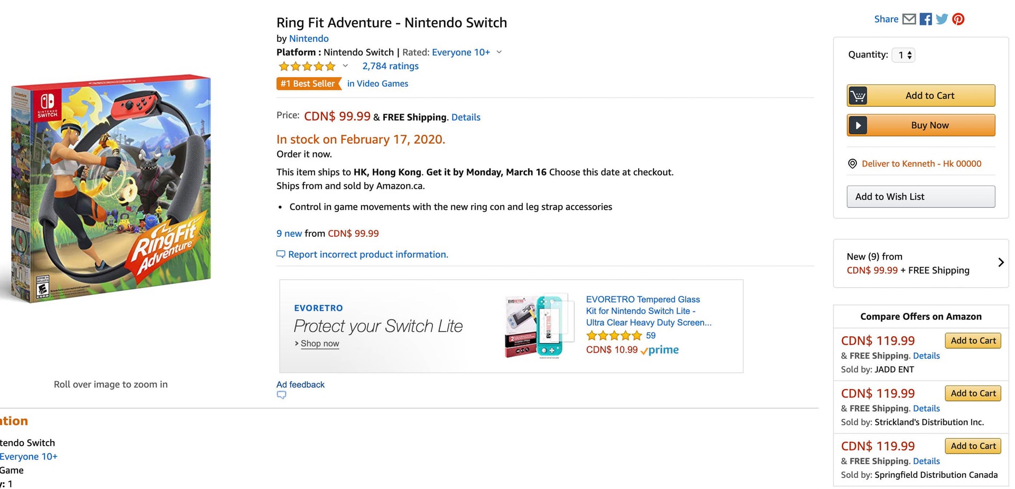
Task: Share the product on Facebook
Action: 925,19
